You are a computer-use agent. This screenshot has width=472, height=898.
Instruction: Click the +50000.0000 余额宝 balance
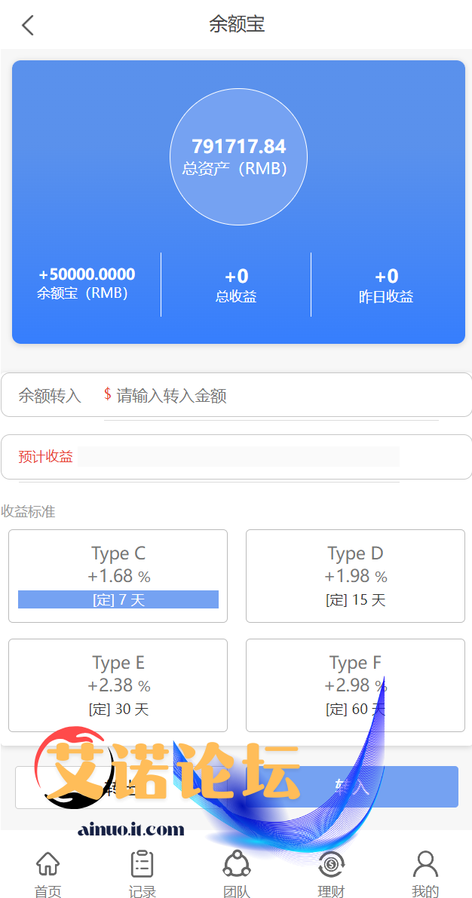point(87,274)
